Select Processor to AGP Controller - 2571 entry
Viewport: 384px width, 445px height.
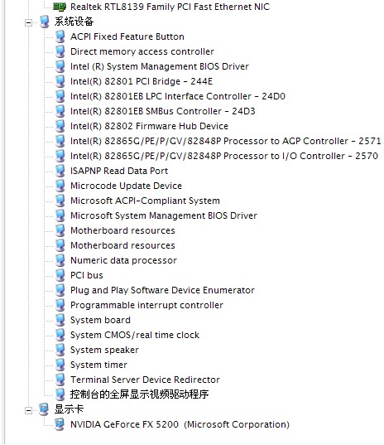226,141
